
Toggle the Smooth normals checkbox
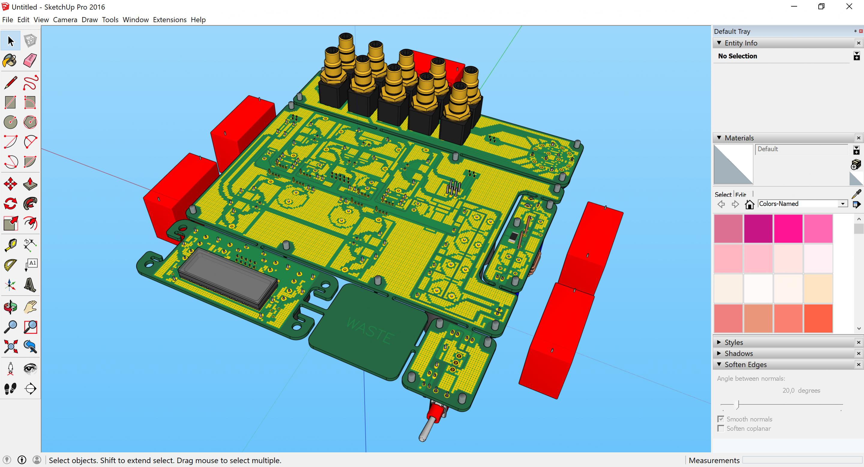[x=721, y=419]
